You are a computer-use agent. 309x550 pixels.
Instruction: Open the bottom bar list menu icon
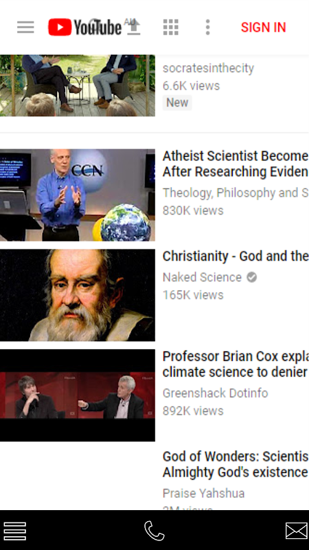[x=14, y=531]
